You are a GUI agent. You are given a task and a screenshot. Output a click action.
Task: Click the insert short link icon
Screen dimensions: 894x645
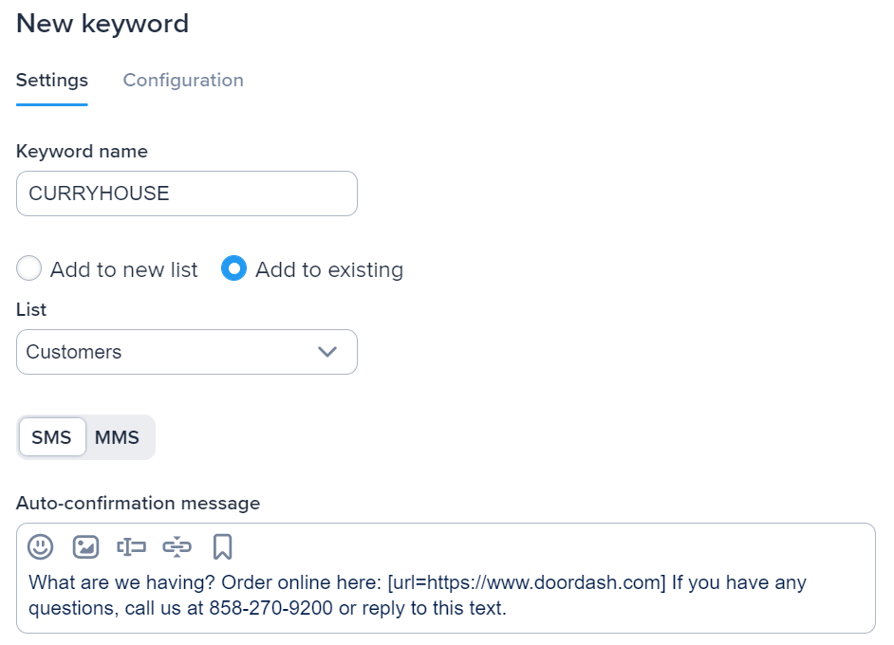tap(177, 546)
